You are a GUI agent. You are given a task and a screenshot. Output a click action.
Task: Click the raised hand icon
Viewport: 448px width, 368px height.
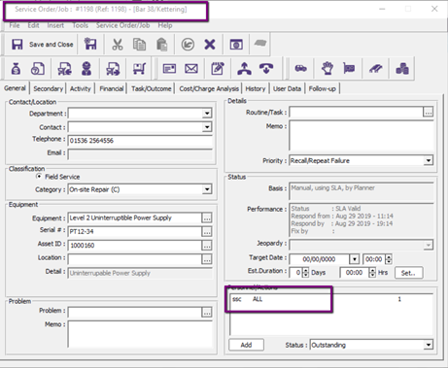coord(327,69)
